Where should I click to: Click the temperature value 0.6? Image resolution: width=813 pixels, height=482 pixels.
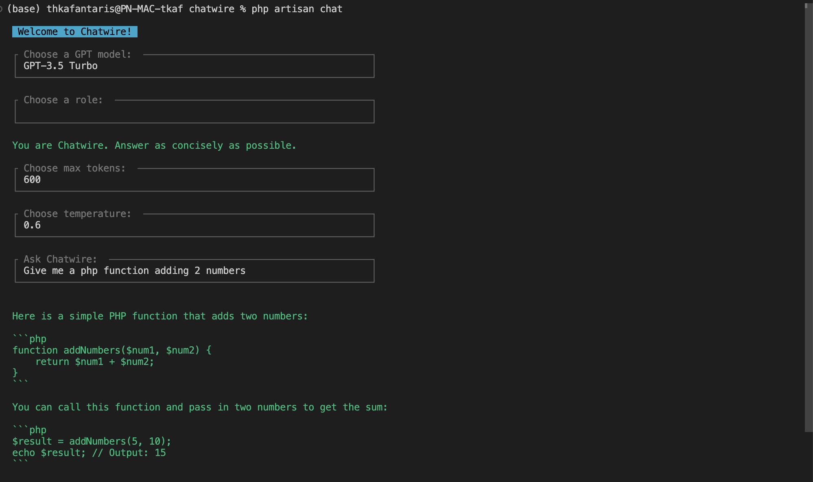point(32,225)
